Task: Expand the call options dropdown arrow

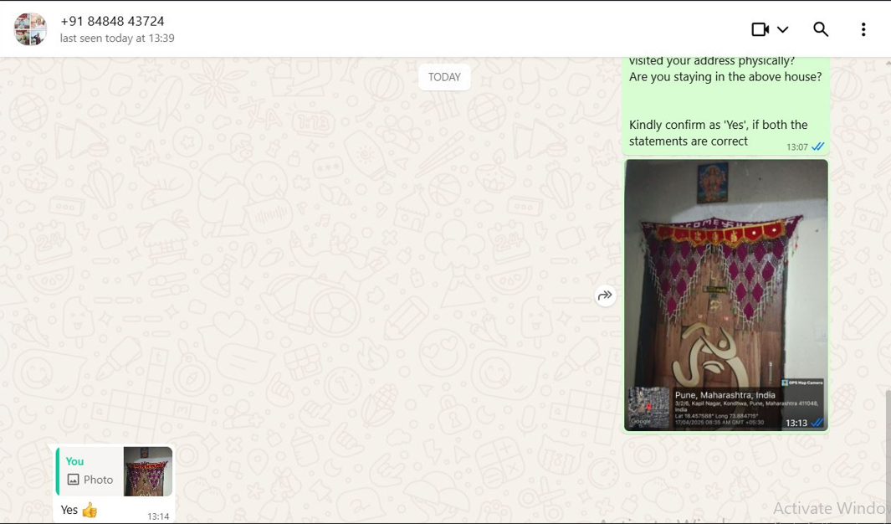Action: click(782, 29)
